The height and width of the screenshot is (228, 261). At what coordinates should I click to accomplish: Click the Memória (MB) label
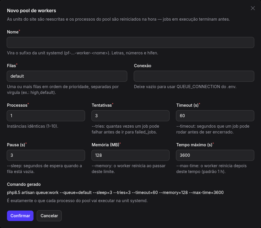point(105,145)
